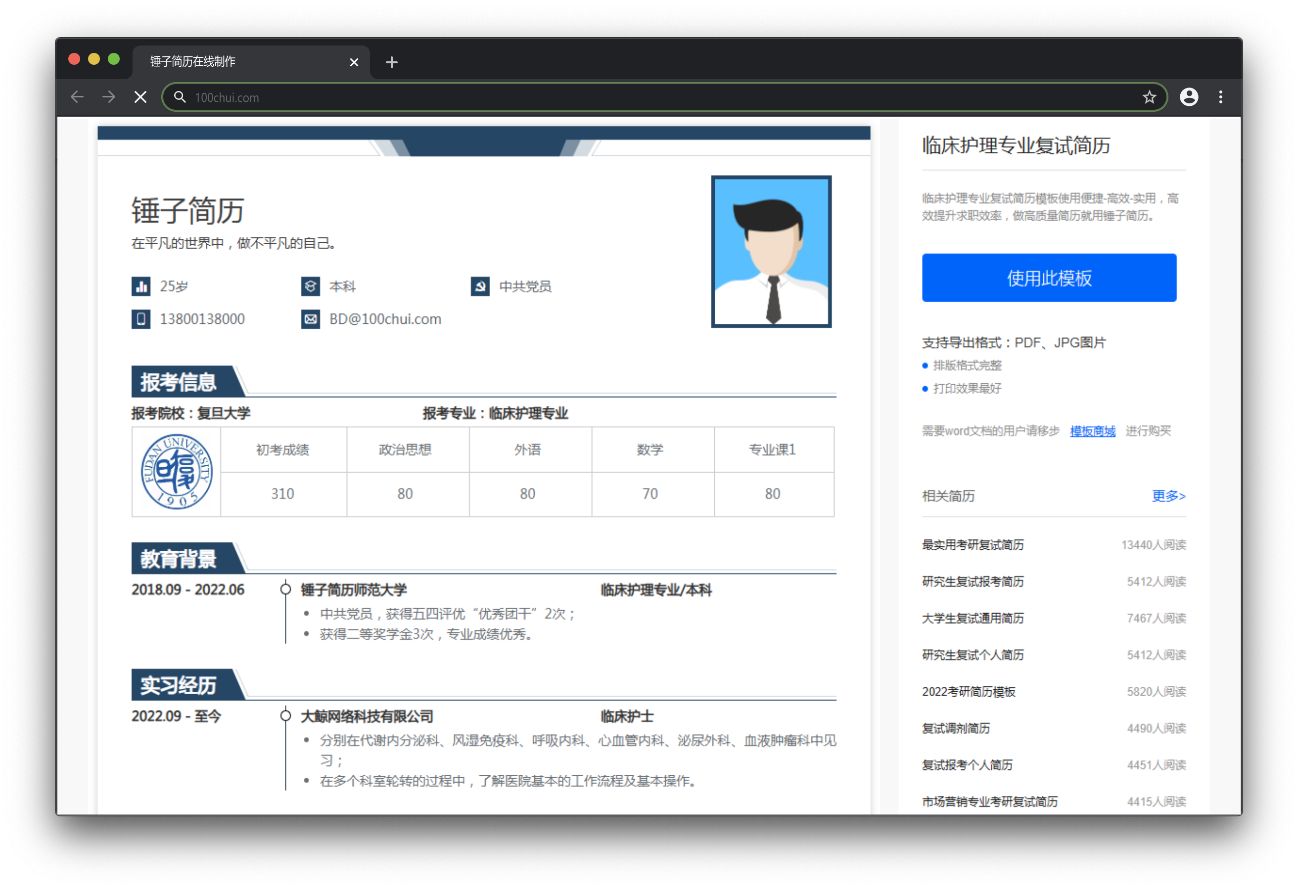Screen dimensions: 1298x889
Task: Select the 锤子简历在线制作 tab
Action: [251, 61]
